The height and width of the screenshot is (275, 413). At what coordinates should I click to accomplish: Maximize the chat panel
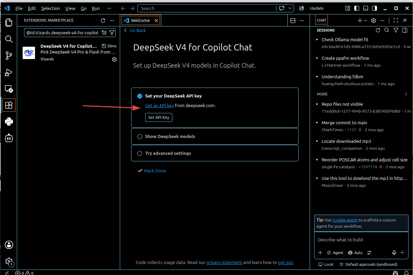tap(396, 21)
